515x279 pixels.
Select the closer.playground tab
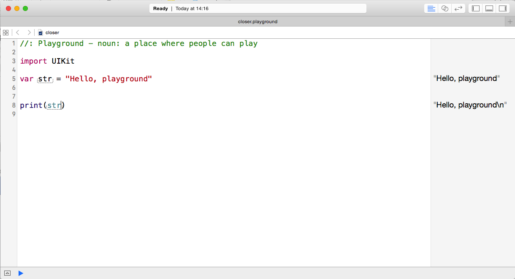click(257, 21)
